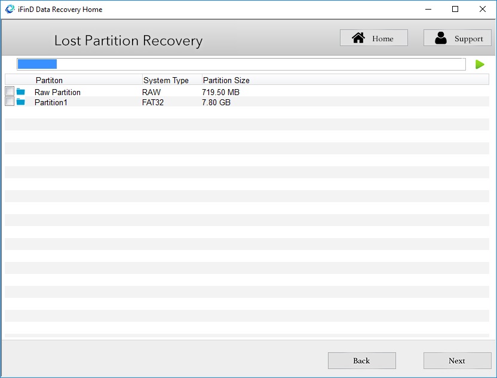
Task: Minimize the iFinD Data Recovery window
Action: [x=428, y=9]
